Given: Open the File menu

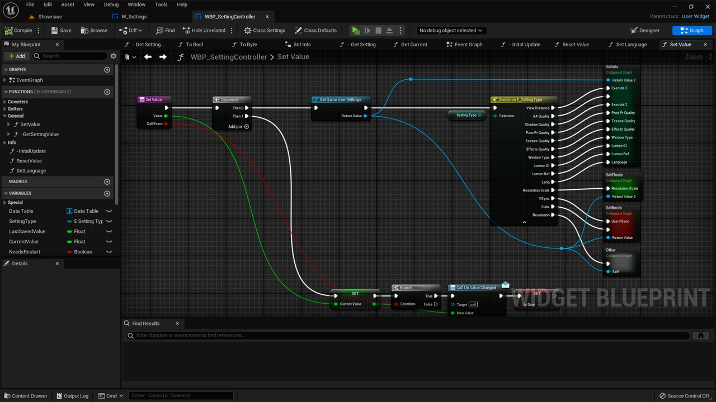Looking at the screenshot, I should tap(30, 4).
